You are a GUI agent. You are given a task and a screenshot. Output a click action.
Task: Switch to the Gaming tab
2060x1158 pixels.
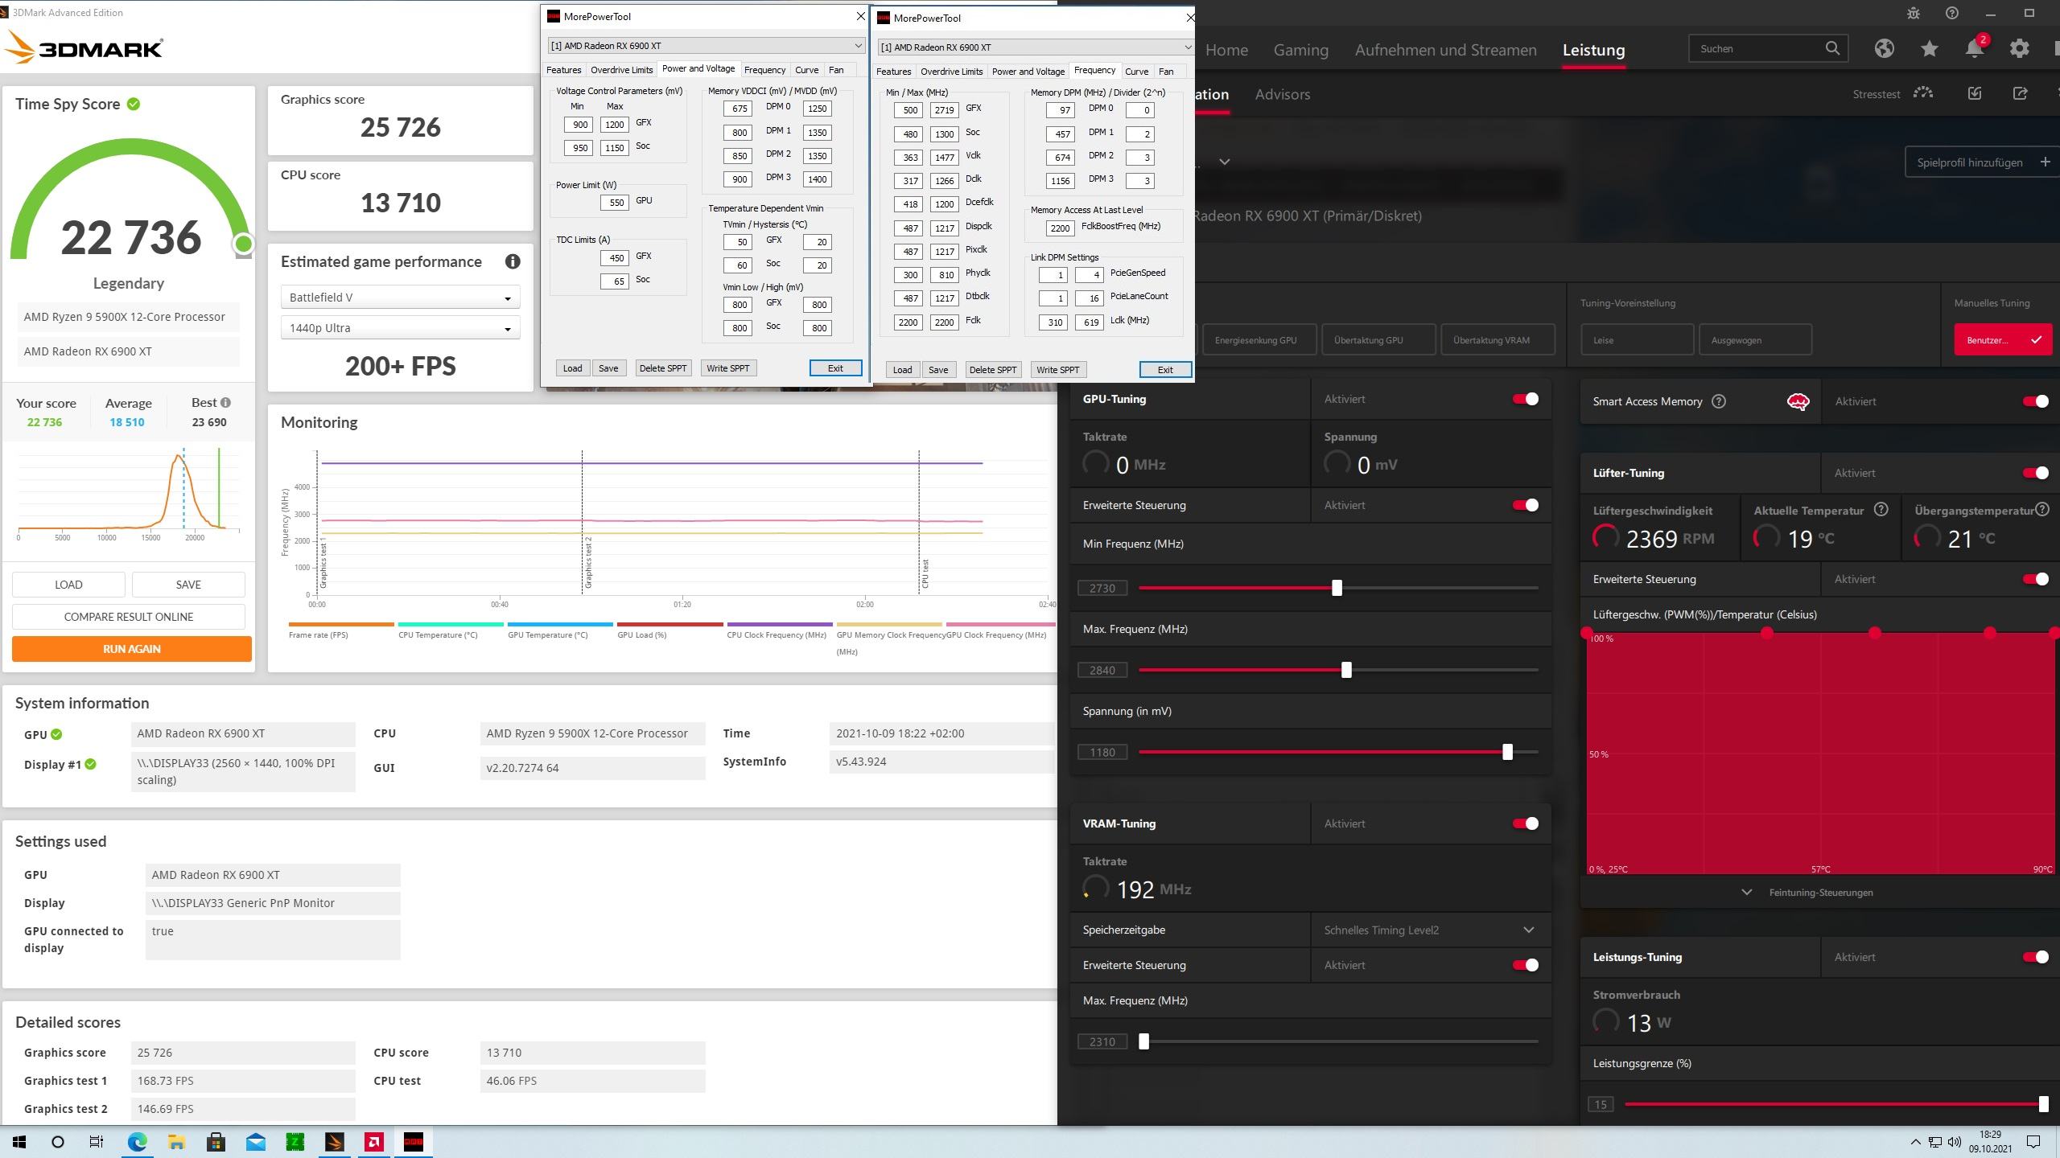(1300, 50)
